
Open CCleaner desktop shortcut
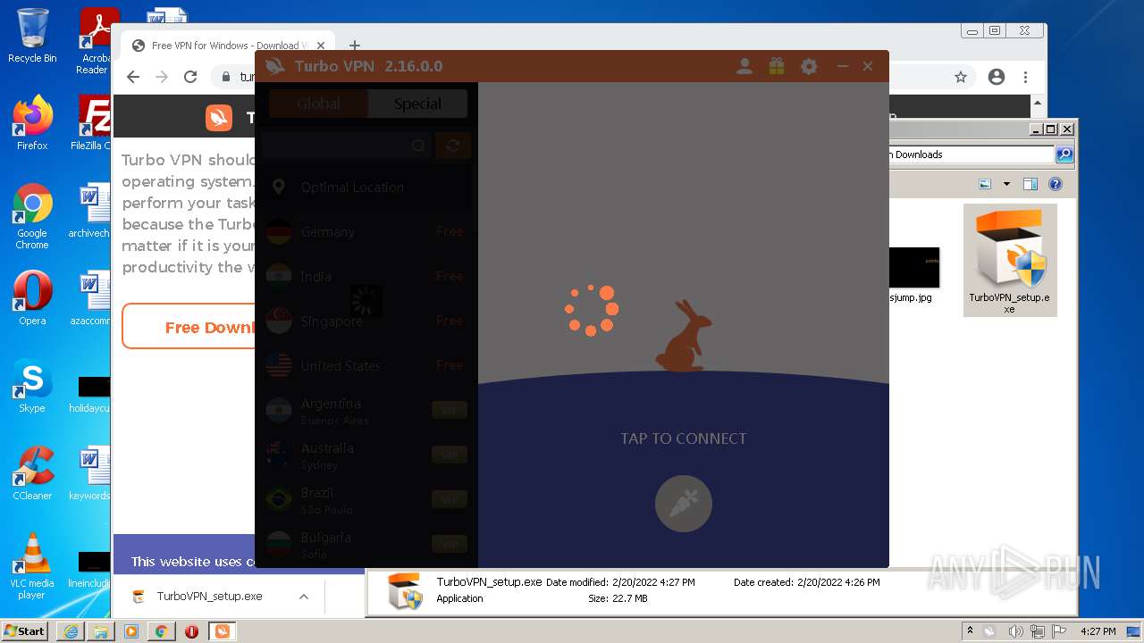[32, 473]
